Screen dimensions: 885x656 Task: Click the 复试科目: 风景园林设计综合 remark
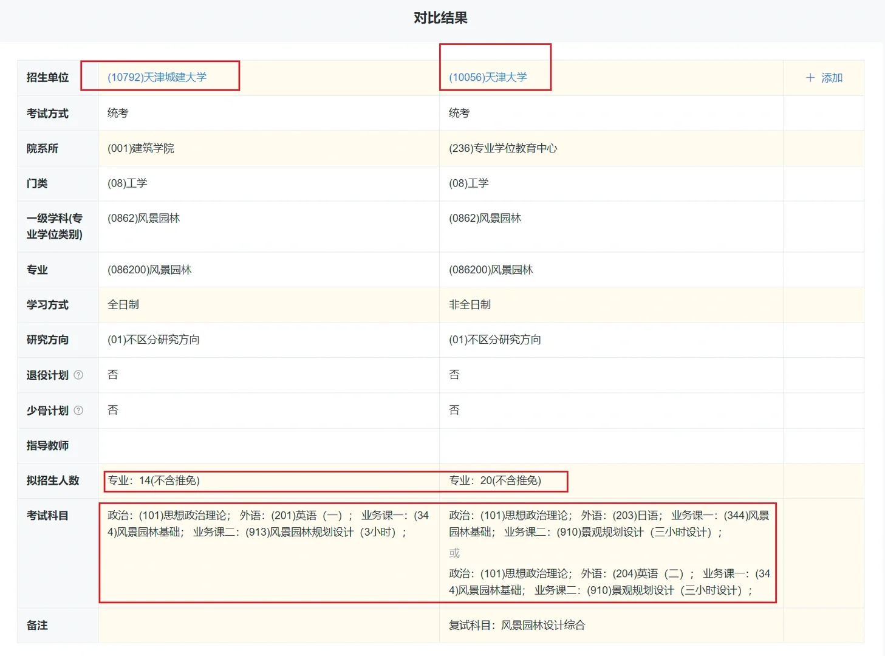click(x=517, y=624)
